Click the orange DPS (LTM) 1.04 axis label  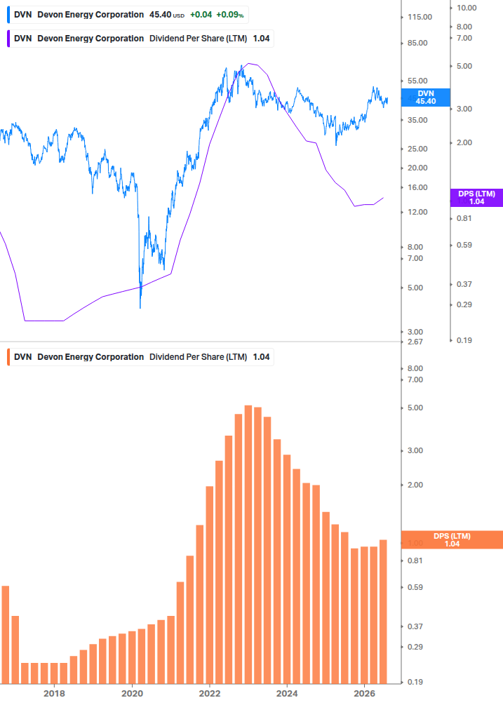tap(452, 540)
